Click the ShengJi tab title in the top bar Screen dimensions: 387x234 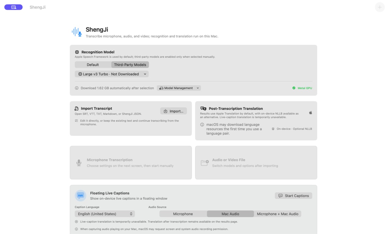click(x=37, y=7)
